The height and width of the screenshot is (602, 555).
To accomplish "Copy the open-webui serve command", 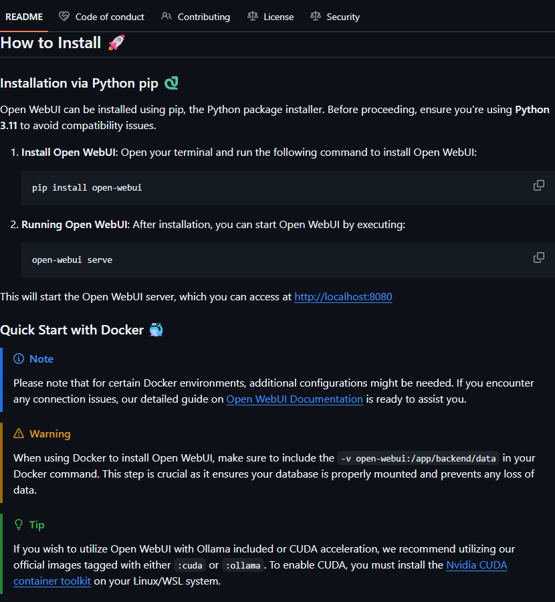I will [538, 258].
